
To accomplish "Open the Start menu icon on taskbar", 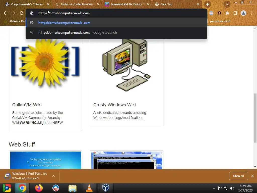I will (x=7, y=188).
